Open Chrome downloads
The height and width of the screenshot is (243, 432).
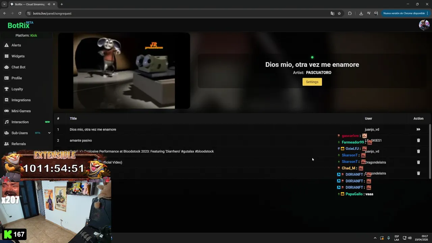[x=361, y=13]
